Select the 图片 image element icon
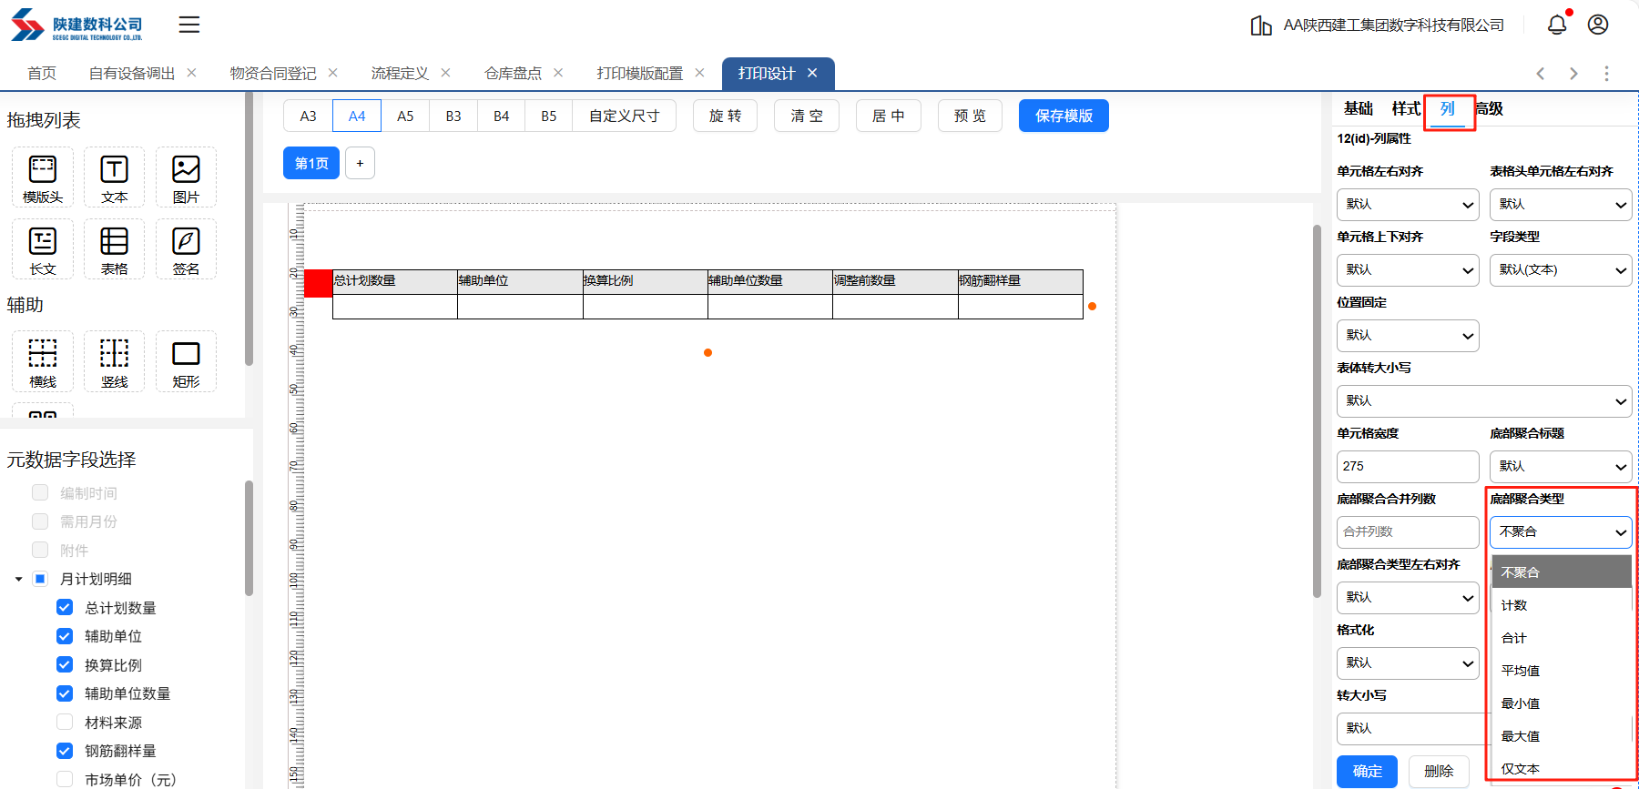This screenshot has height=789, width=1639. 186,177
